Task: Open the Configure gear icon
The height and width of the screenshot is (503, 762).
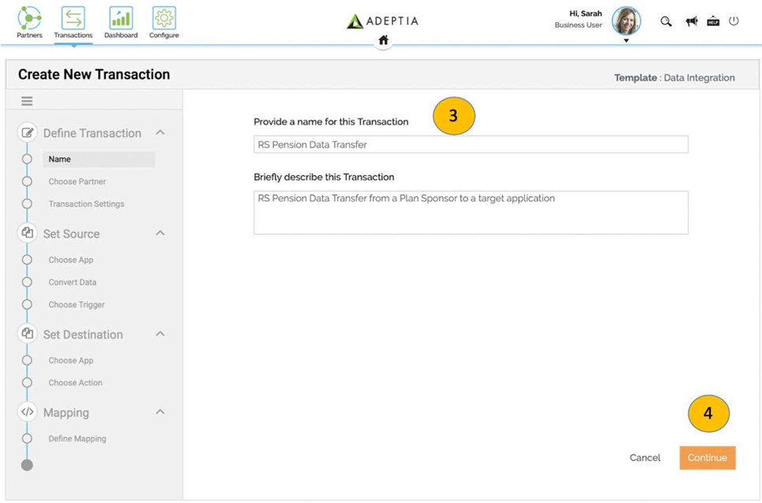Action: click(163, 18)
